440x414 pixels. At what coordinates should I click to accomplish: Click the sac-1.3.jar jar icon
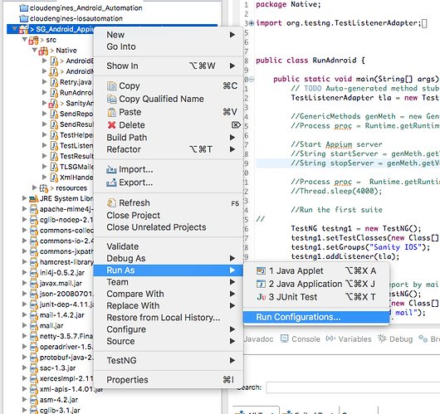tap(34, 368)
